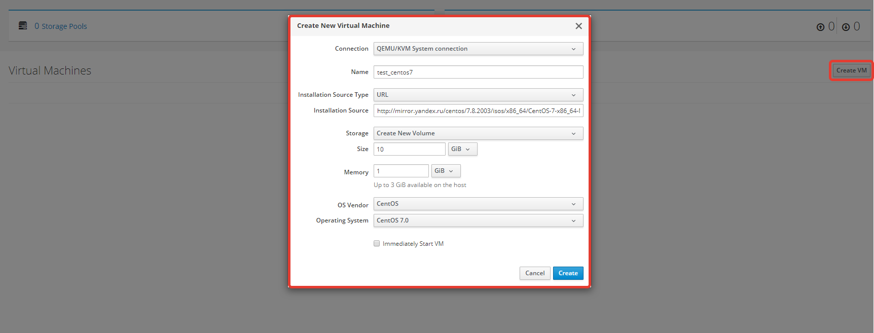Open the Storage Create New Volume dropdown
The height and width of the screenshot is (333, 874).
478,133
